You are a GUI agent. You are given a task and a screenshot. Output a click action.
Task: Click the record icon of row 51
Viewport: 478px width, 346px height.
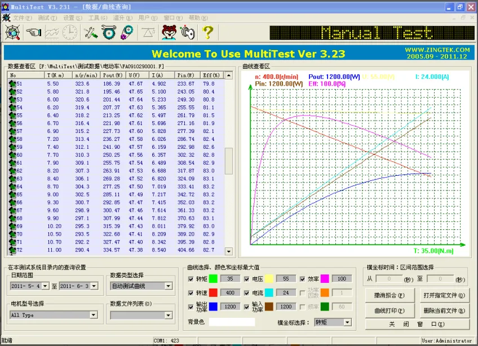click(12, 83)
